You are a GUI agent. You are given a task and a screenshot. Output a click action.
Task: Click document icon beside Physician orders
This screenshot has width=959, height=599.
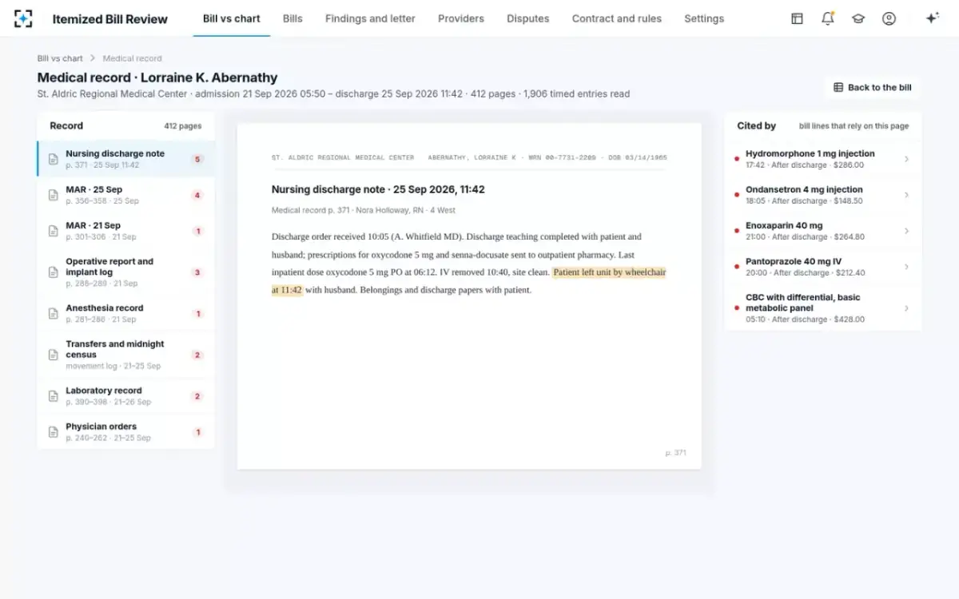pyautogui.click(x=53, y=432)
